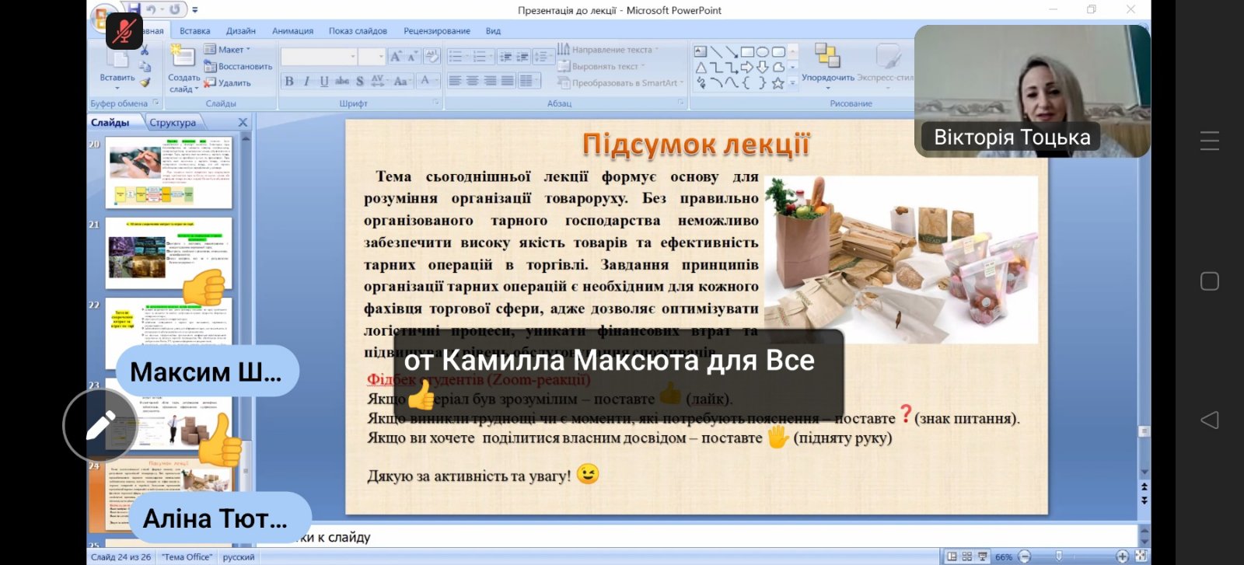1244x565 pixels.
Task: Click the Bold formatting icon
Action: click(289, 81)
